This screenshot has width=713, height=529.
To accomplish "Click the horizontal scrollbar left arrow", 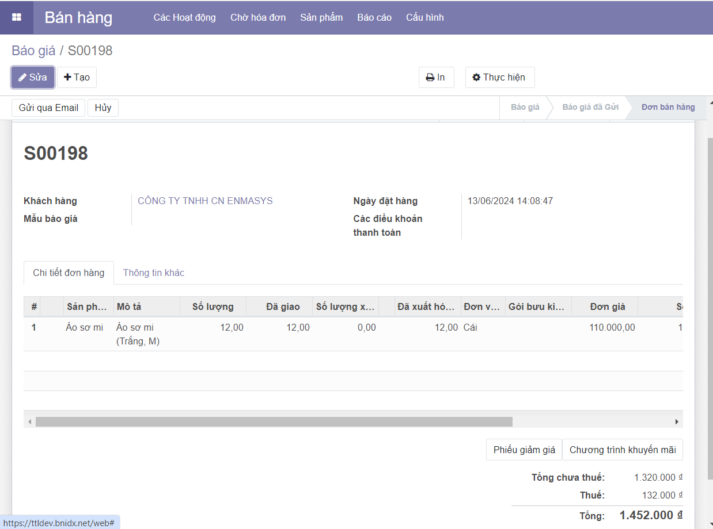I will (x=29, y=422).
